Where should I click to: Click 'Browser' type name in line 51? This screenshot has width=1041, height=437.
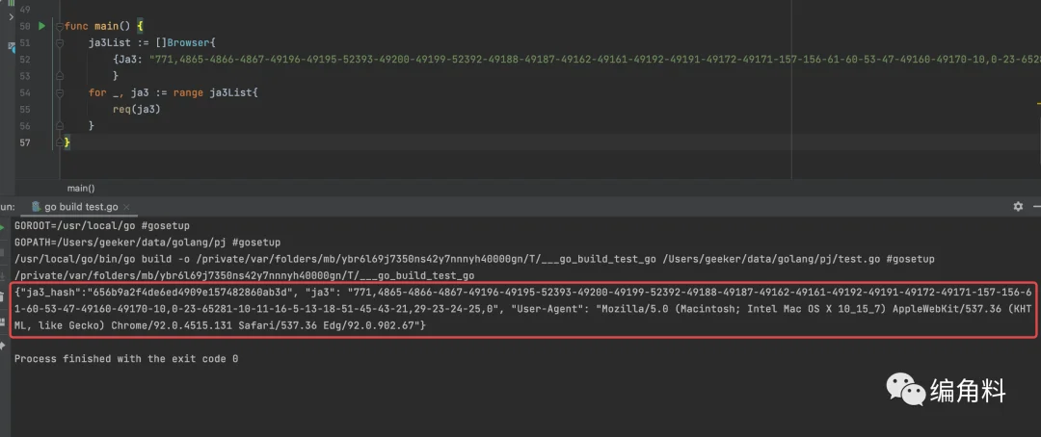(x=189, y=43)
